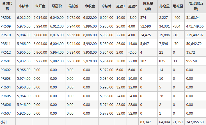Click the 今收盘 column header
The width and height of the screenshot is (206, 125).
(90, 6)
